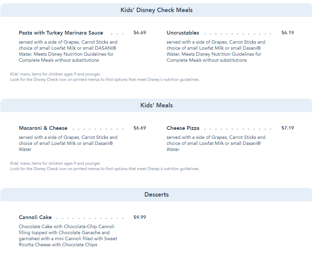
Task: Expand the Desserts section header
Action: (156, 195)
